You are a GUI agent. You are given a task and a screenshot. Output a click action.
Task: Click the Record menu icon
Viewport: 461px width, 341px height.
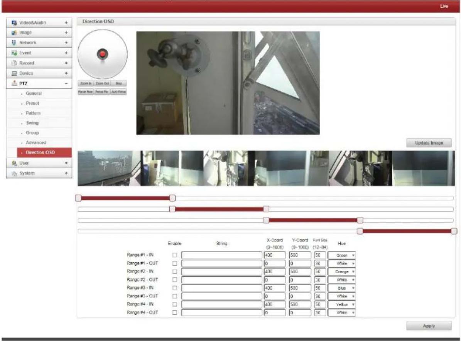[14, 63]
